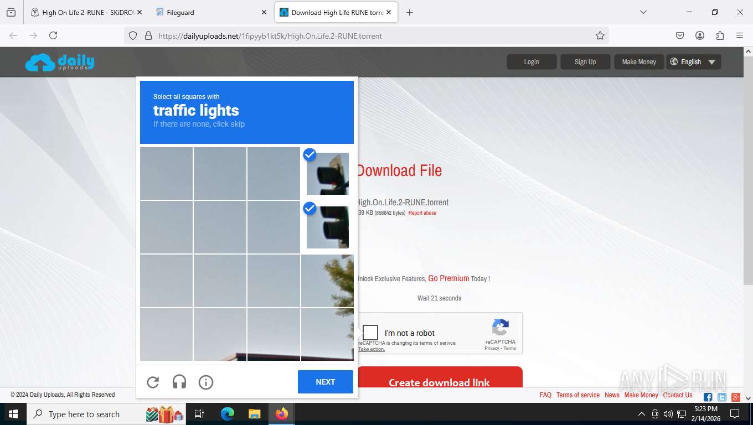Open Firefox recent browsing view icon
The width and height of the screenshot is (753, 425).
click(x=11, y=12)
